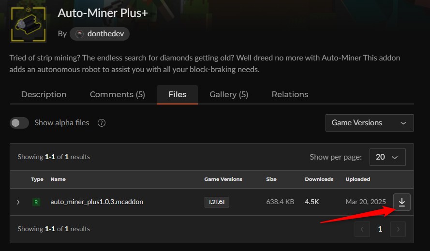Click the Game Versions column header

[x=223, y=179]
